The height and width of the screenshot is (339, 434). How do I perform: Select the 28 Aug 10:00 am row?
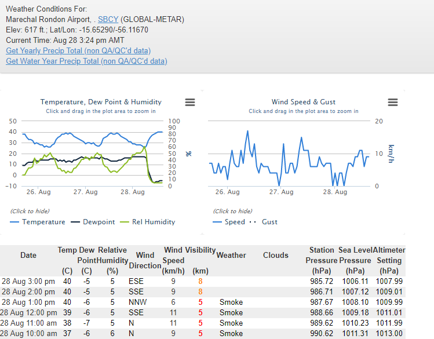coord(28,333)
